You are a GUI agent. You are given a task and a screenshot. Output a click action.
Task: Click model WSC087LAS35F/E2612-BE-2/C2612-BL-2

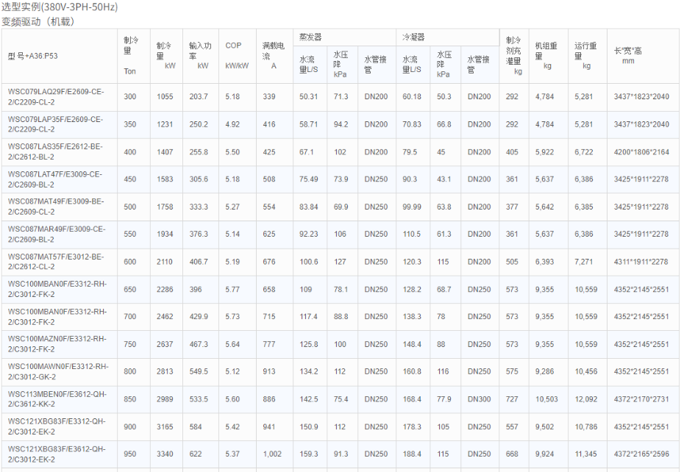[56, 151]
